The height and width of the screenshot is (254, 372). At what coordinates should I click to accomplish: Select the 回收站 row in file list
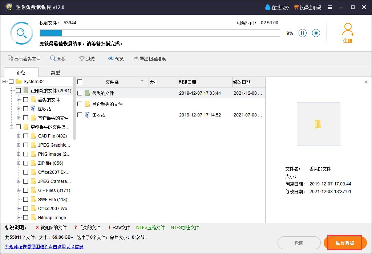pos(171,115)
